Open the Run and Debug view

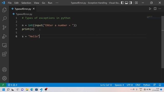(4, 36)
